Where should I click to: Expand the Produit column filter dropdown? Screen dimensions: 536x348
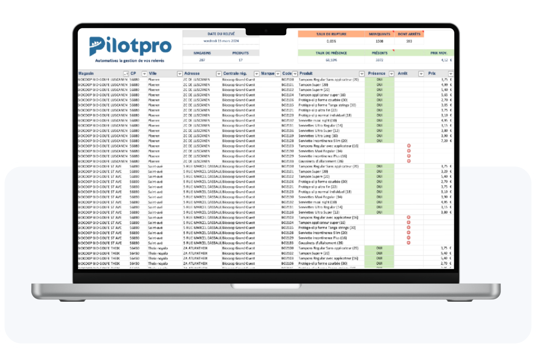(362, 74)
